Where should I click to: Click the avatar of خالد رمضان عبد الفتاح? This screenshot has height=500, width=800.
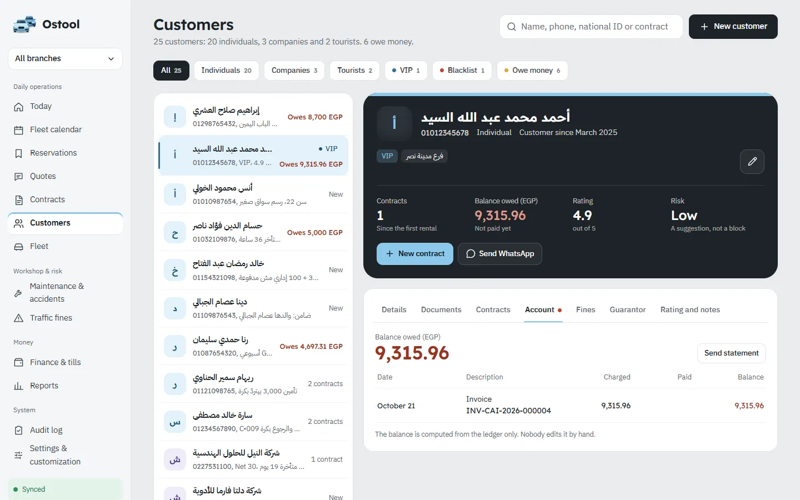tap(175, 271)
